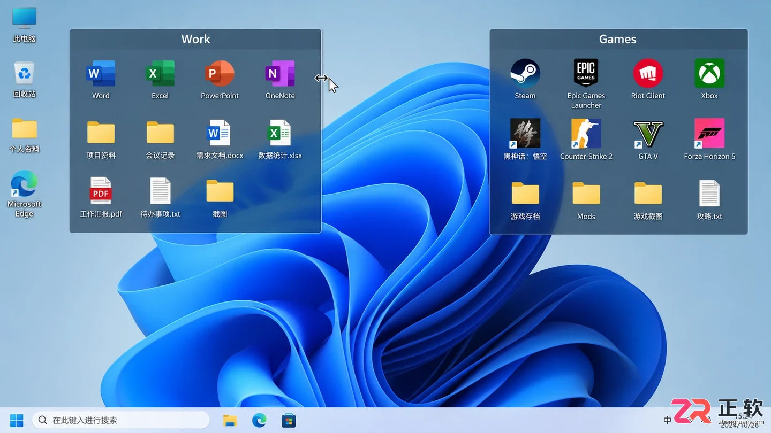771x433 pixels.
Task: Click the Riot Client icon
Action: (x=648, y=73)
